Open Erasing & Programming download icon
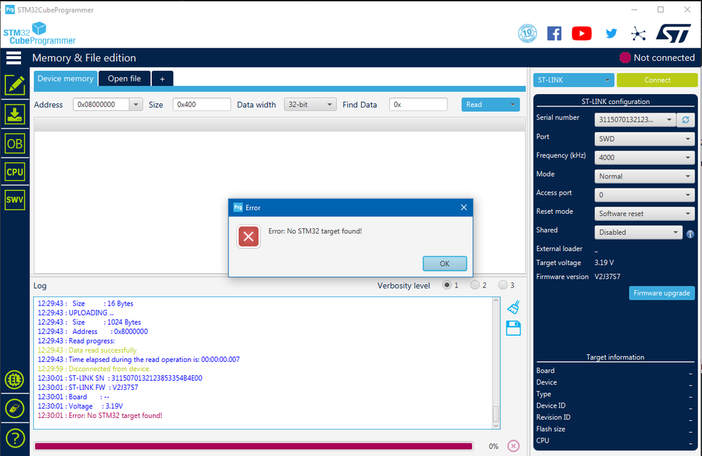 coord(15,115)
